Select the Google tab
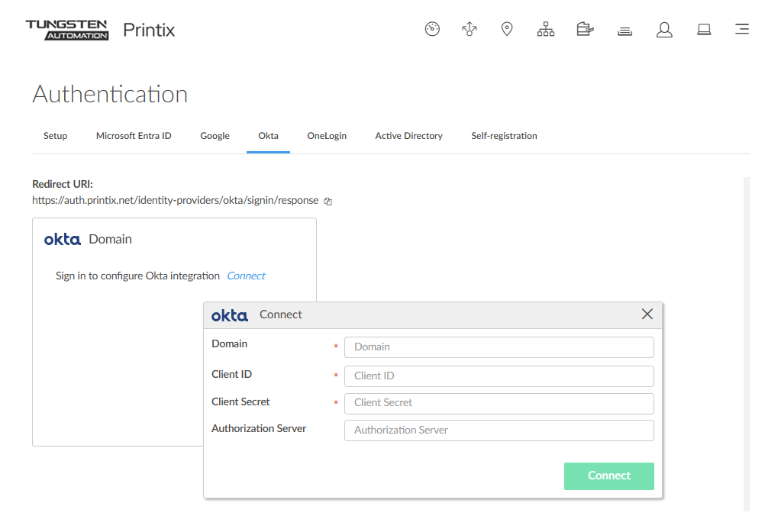781x516 pixels. pyautogui.click(x=215, y=136)
